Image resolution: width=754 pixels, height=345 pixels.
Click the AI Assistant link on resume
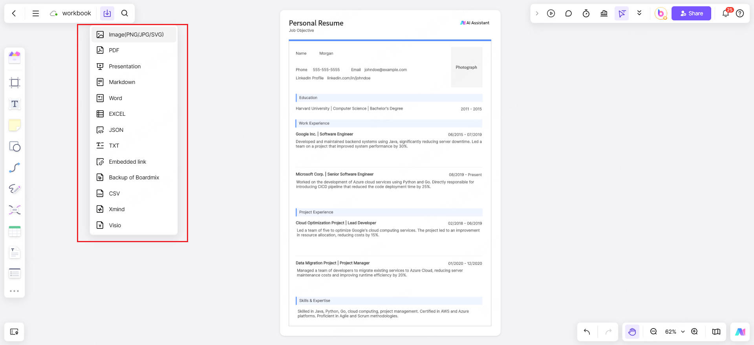pyautogui.click(x=475, y=23)
